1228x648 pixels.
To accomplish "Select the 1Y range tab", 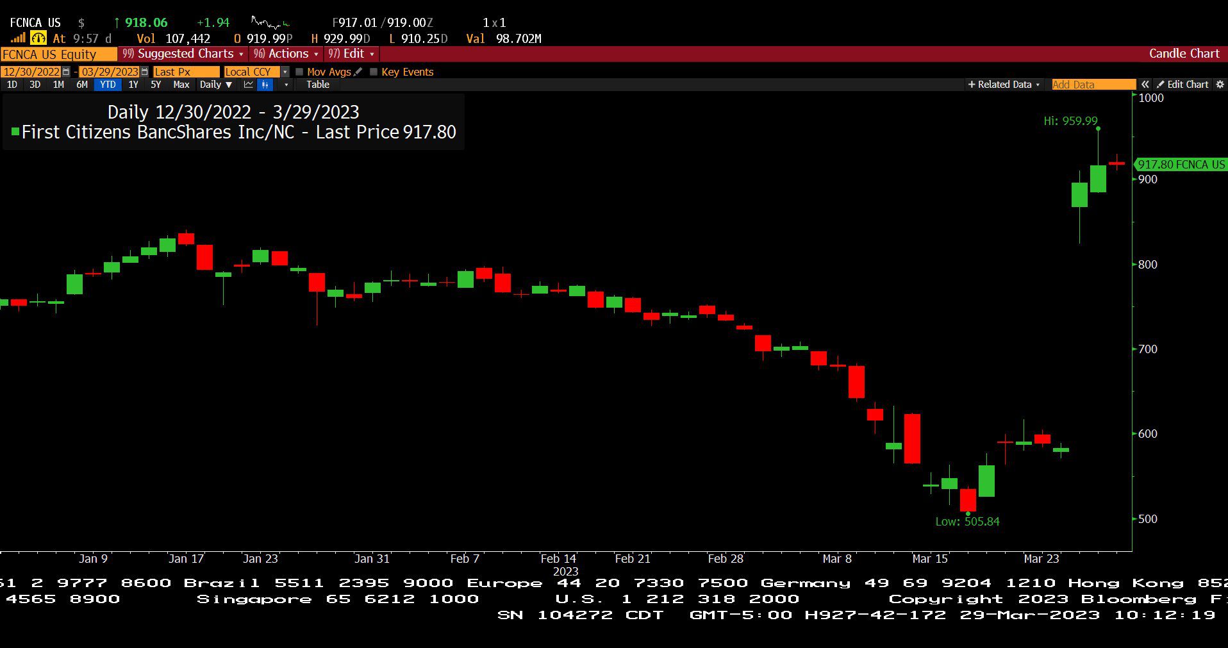I will pyautogui.click(x=133, y=85).
